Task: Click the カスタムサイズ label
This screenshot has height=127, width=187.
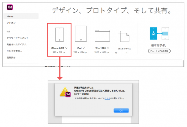Action: coord(124,49)
